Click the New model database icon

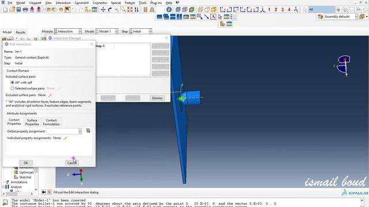pos(5,10)
